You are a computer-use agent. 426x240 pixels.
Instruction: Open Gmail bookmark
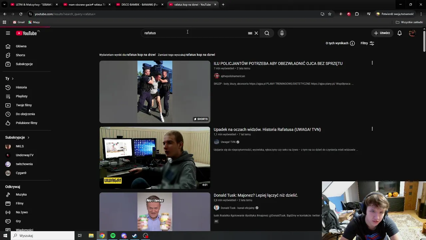[x=19, y=22]
